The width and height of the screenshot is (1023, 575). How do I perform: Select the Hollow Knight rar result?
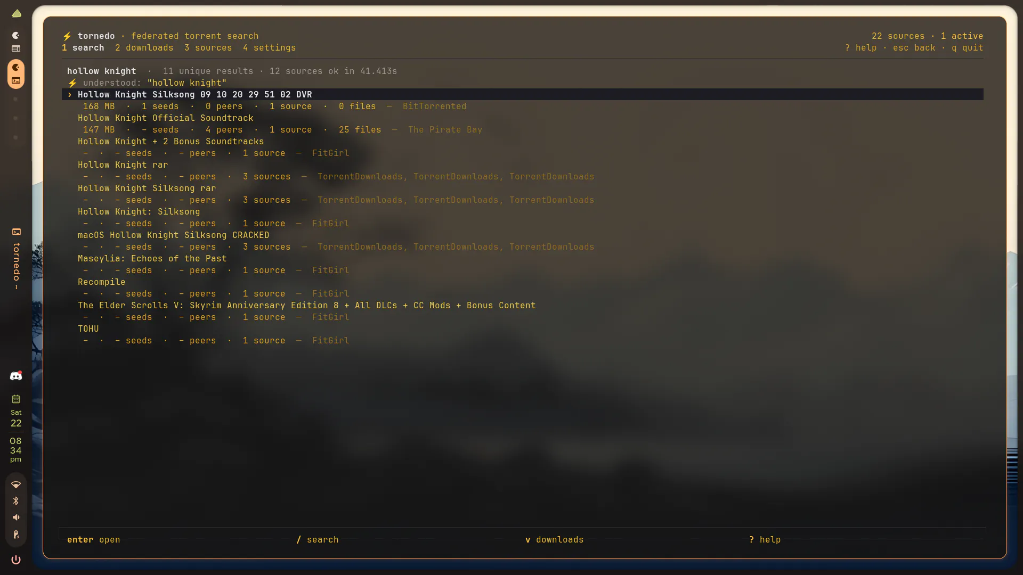123,165
